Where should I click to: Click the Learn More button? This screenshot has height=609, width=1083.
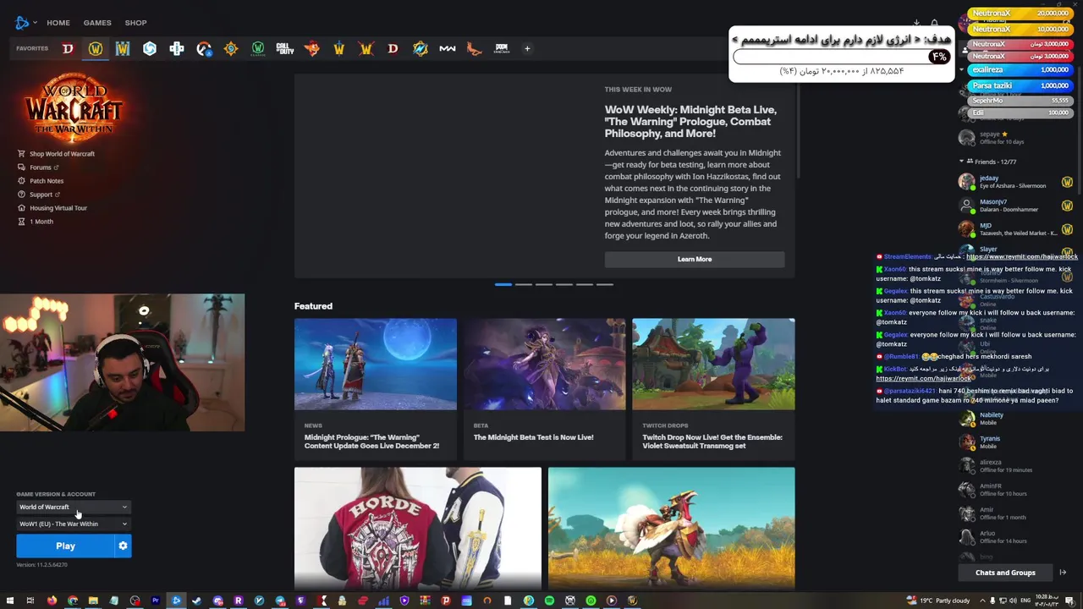695,260
